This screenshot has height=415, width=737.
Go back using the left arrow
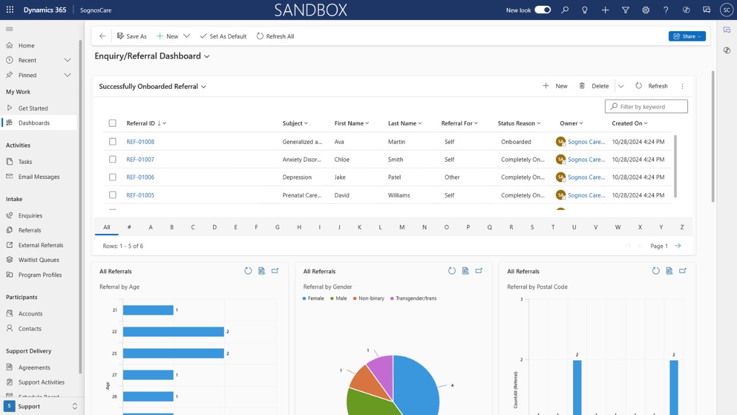(x=102, y=36)
